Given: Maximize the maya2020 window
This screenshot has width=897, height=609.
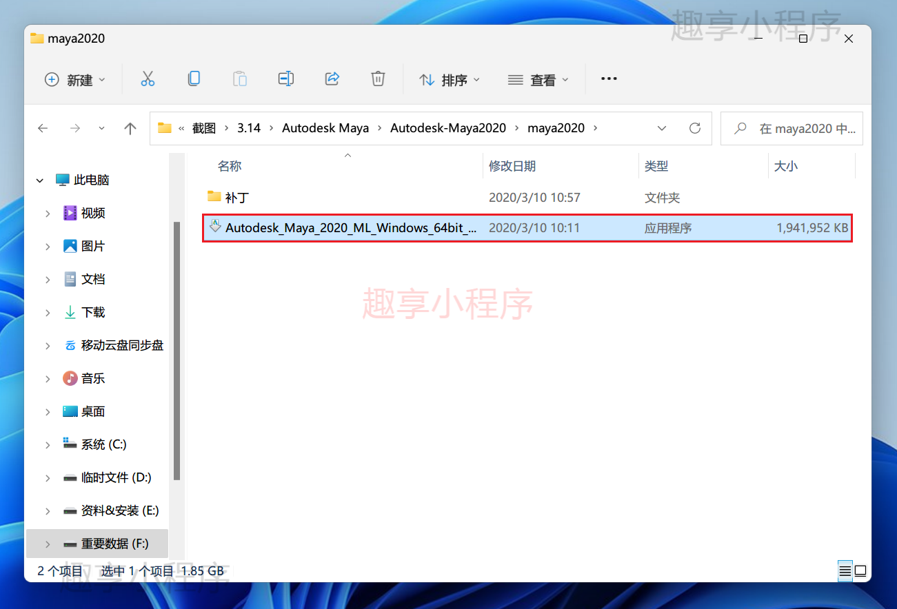Looking at the screenshot, I should point(803,39).
